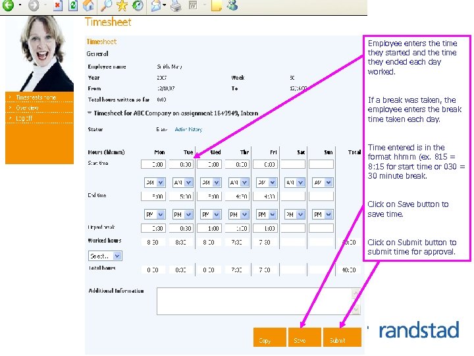Click the empty Saturday unpaid break field
This screenshot has height=356, width=474.
pos(293,228)
